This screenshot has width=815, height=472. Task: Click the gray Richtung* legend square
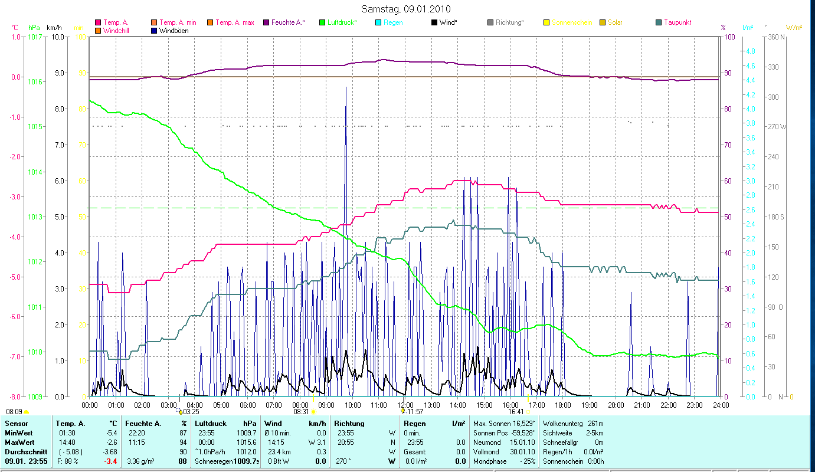(490, 23)
